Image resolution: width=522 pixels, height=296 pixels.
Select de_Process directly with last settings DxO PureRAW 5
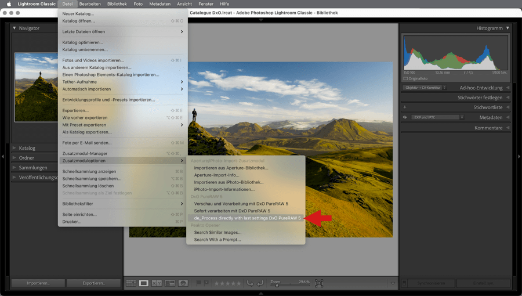(246, 218)
